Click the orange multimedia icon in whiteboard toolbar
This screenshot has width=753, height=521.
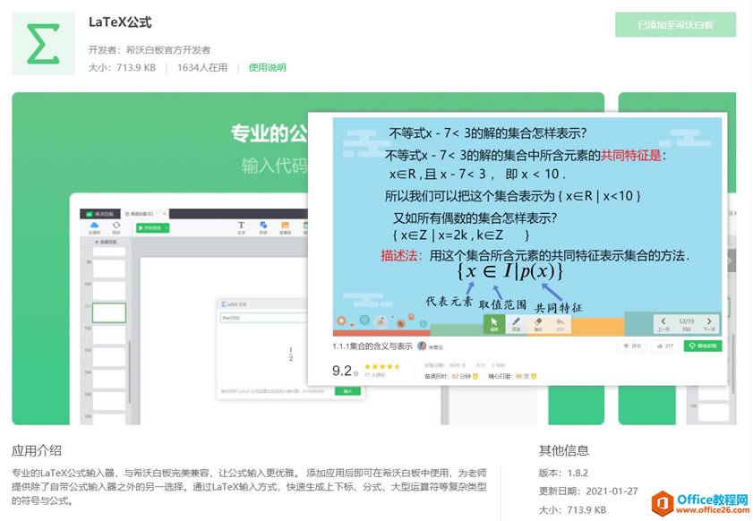(x=286, y=227)
